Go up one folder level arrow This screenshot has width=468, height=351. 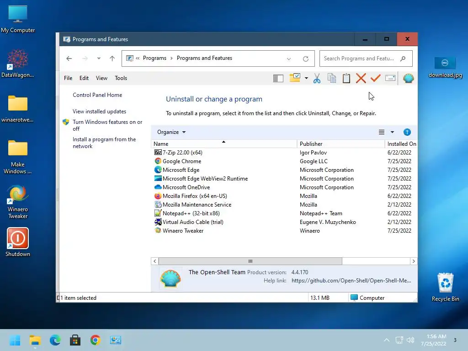112,58
